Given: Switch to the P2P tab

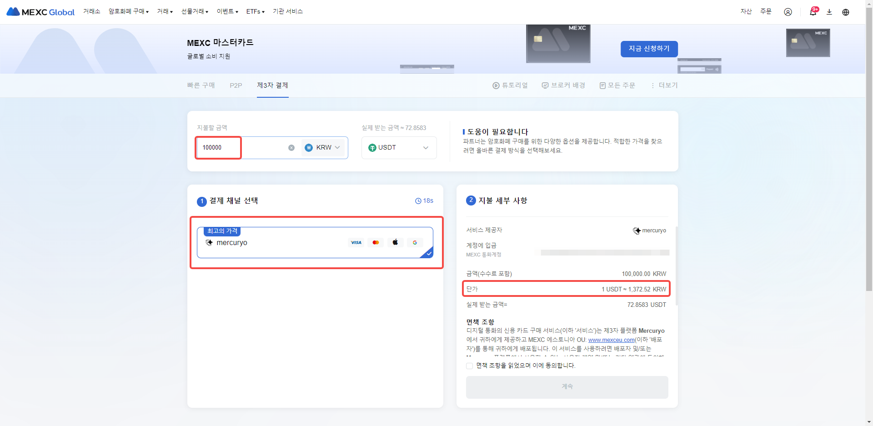Looking at the screenshot, I should 236,85.
